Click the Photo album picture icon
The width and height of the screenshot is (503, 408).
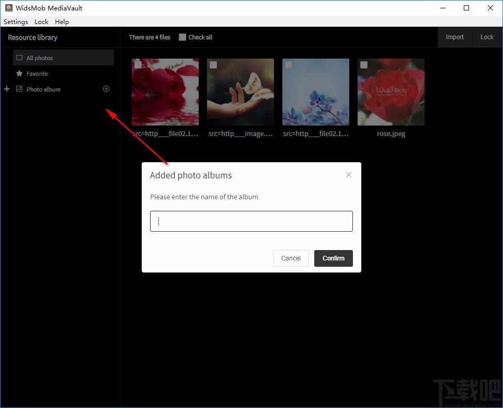[x=19, y=89]
